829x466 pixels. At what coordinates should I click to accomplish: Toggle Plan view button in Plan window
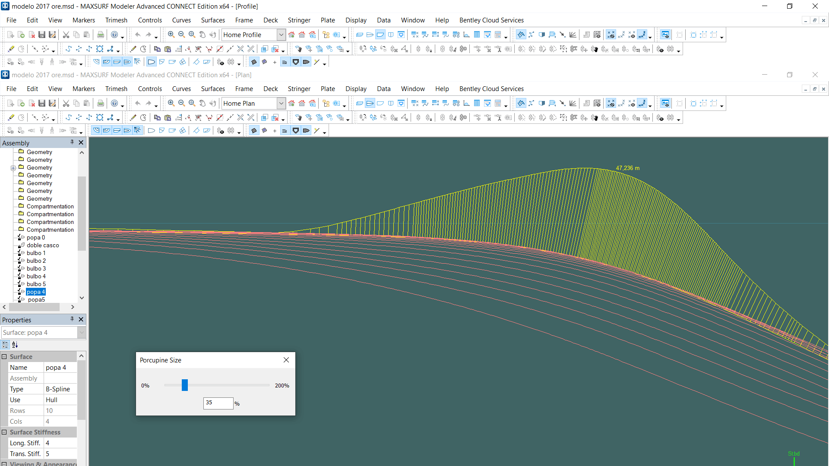click(370, 104)
